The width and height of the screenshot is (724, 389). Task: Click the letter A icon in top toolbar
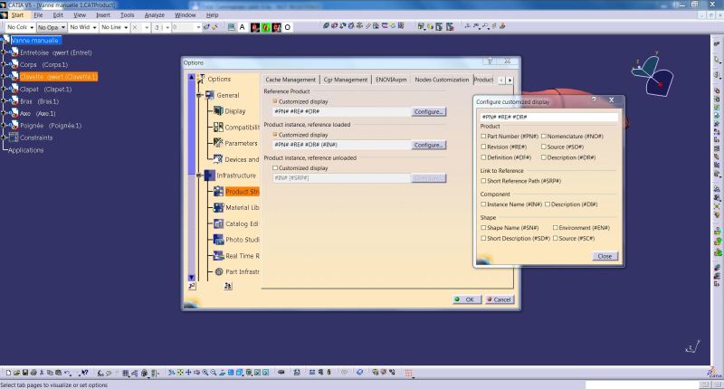point(242,27)
